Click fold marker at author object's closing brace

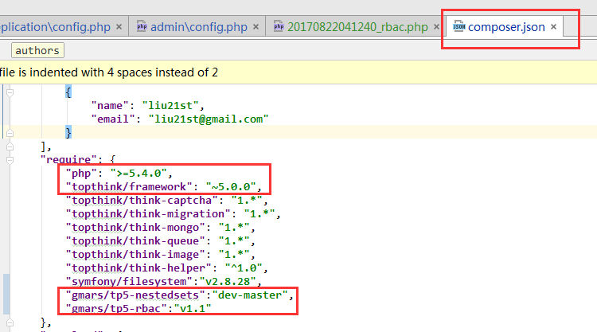pos(10,132)
